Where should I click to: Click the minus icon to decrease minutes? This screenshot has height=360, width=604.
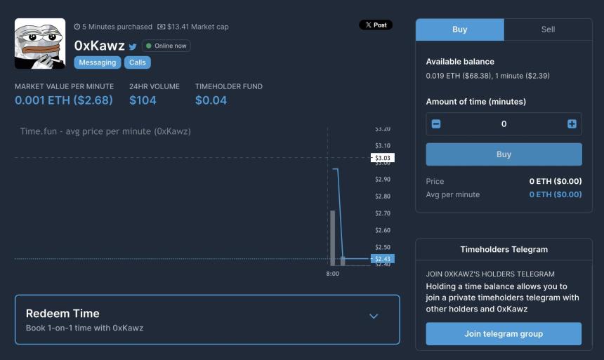tap(436, 124)
